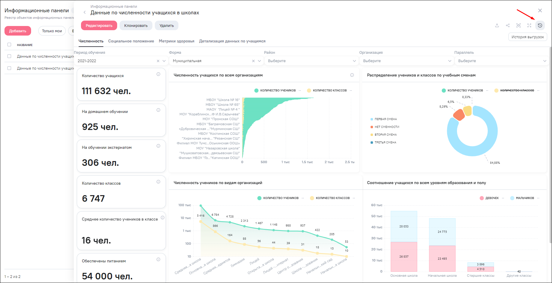The width and height of the screenshot is (552, 283).
Task: Open options next to Мальчиков legend
Action: click(538, 198)
